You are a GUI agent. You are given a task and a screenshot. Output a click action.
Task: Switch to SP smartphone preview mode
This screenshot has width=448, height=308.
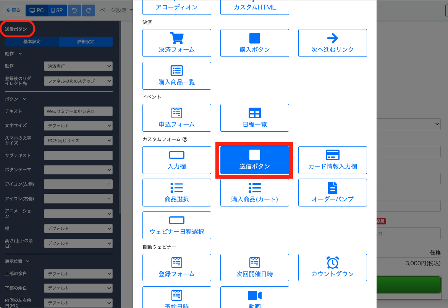(x=57, y=10)
